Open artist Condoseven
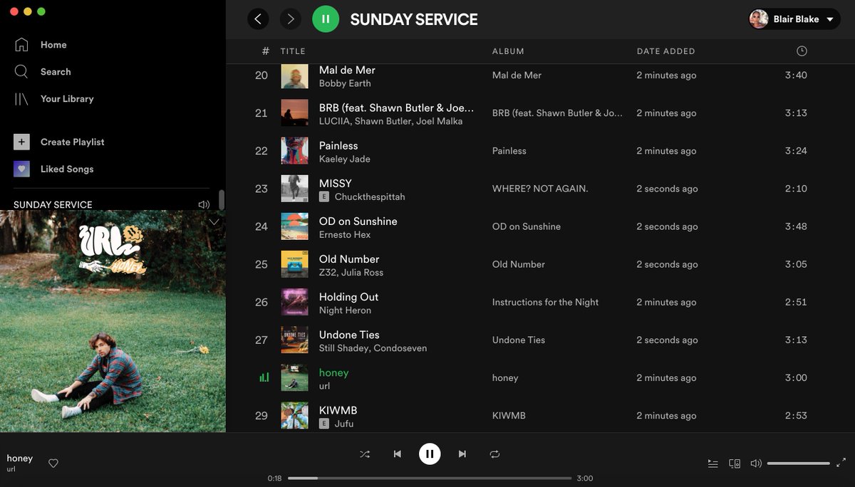855x487 pixels. [400, 347]
